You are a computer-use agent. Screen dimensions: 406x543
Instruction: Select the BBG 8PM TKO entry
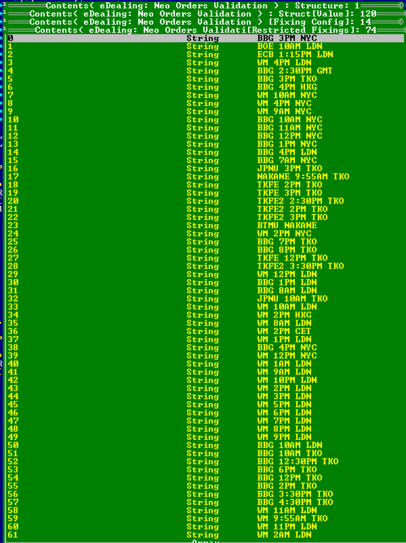coord(287,250)
